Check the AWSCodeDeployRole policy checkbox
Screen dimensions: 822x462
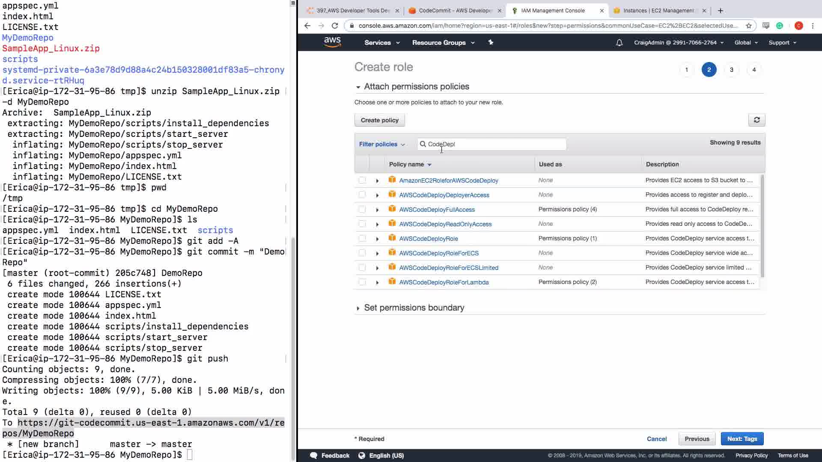click(362, 239)
